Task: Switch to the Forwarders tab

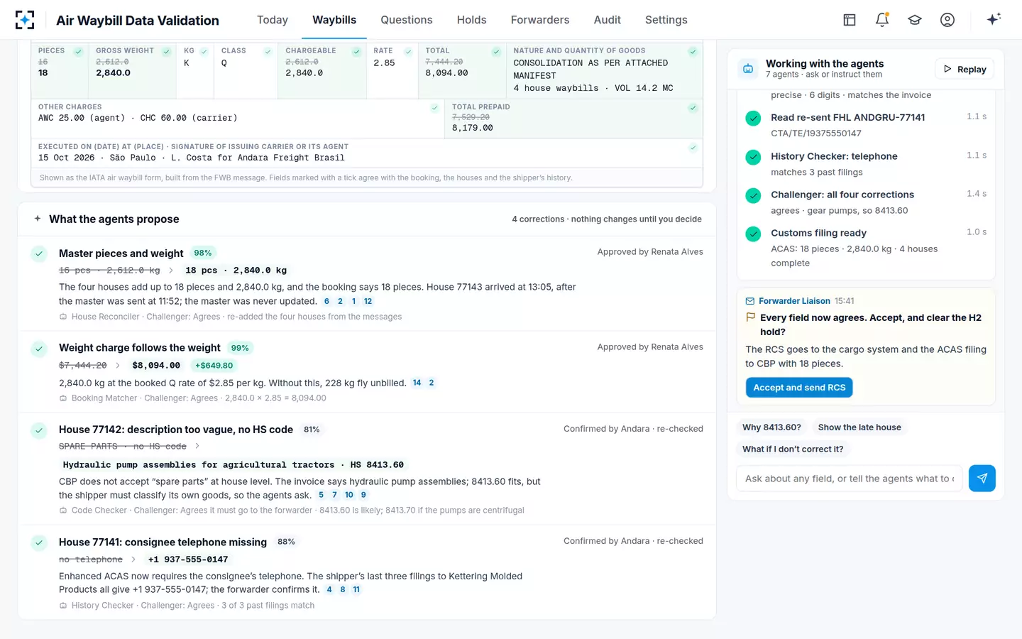Action: click(540, 20)
